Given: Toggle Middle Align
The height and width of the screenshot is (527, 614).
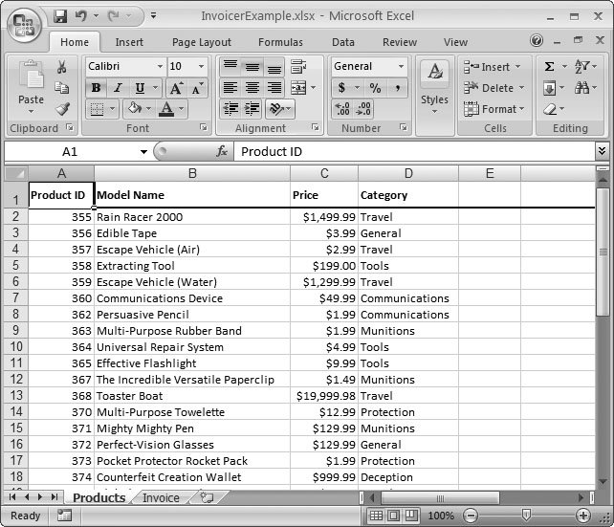Looking at the screenshot, I should (x=252, y=67).
